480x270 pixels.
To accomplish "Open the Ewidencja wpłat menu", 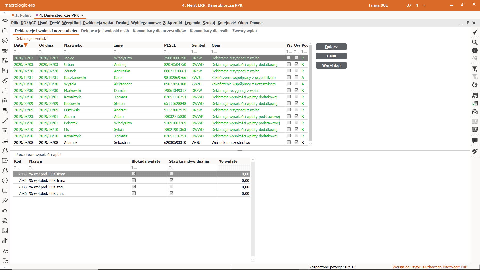I will tap(98, 23).
